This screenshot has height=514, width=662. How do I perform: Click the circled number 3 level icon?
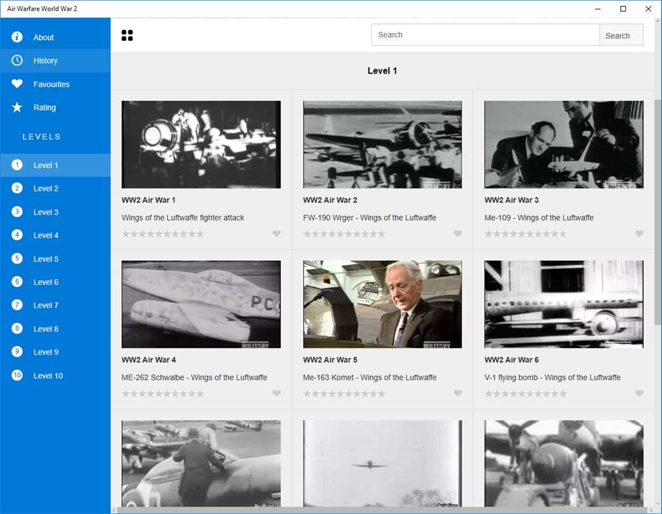click(17, 211)
